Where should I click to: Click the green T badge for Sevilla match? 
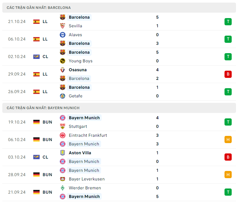coord(228,22)
